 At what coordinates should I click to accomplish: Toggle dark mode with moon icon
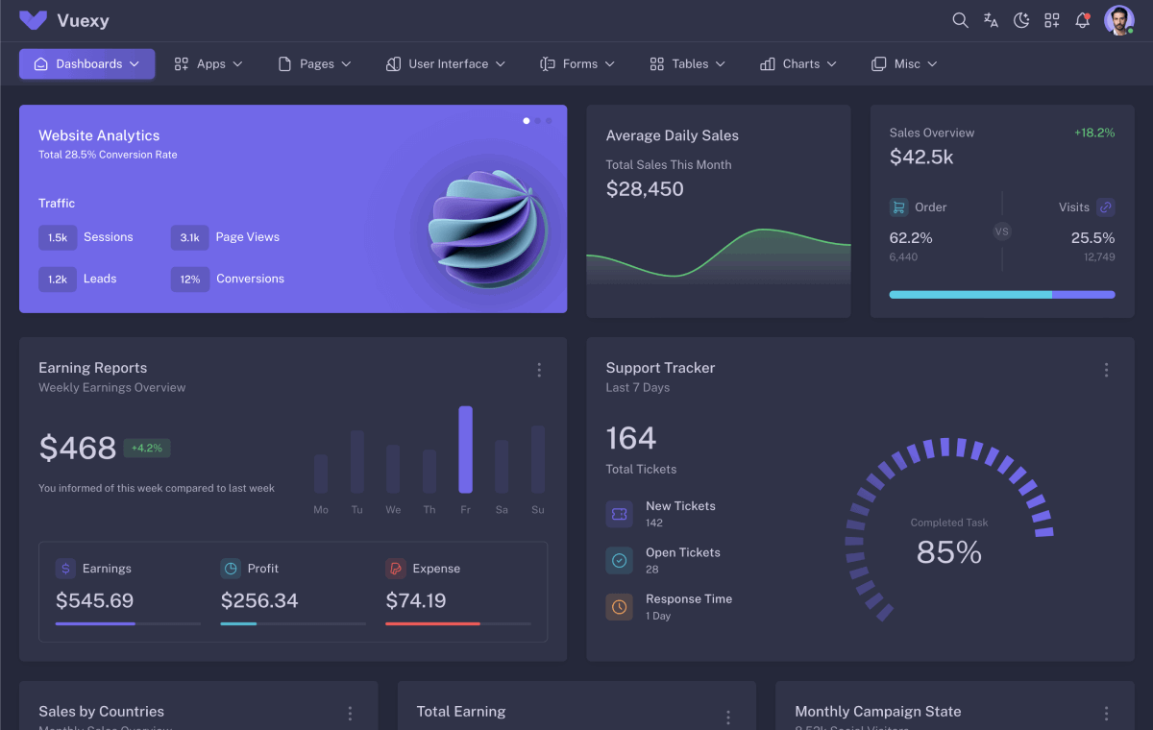coord(1021,20)
